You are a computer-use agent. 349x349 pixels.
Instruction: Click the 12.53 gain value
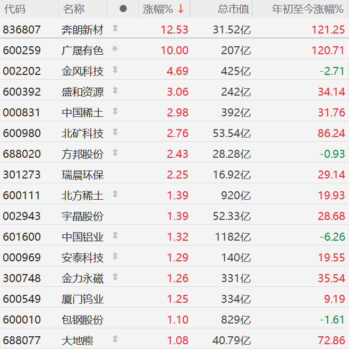click(x=174, y=30)
